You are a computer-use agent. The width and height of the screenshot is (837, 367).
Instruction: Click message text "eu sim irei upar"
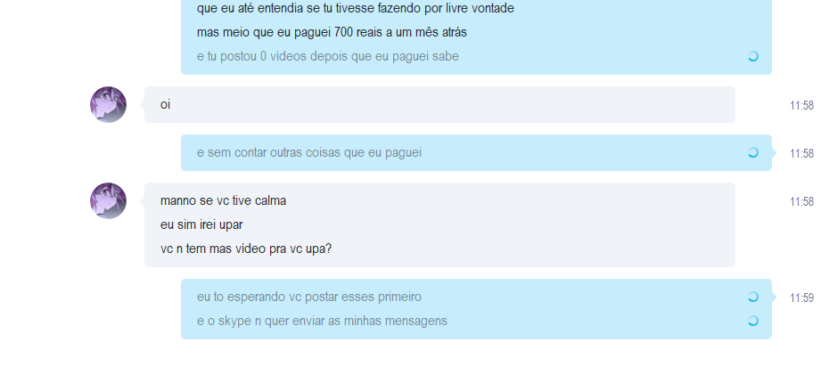point(201,224)
